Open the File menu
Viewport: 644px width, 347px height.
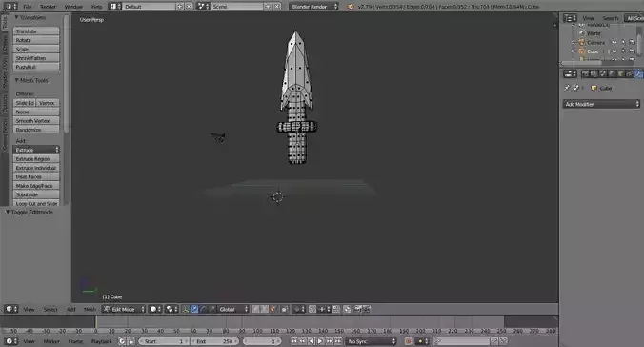(27, 7)
